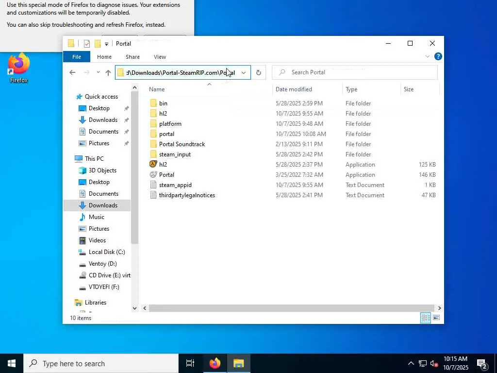Click the Properties quick access toolbar icon
The height and width of the screenshot is (373, 497).
[87, 43]
